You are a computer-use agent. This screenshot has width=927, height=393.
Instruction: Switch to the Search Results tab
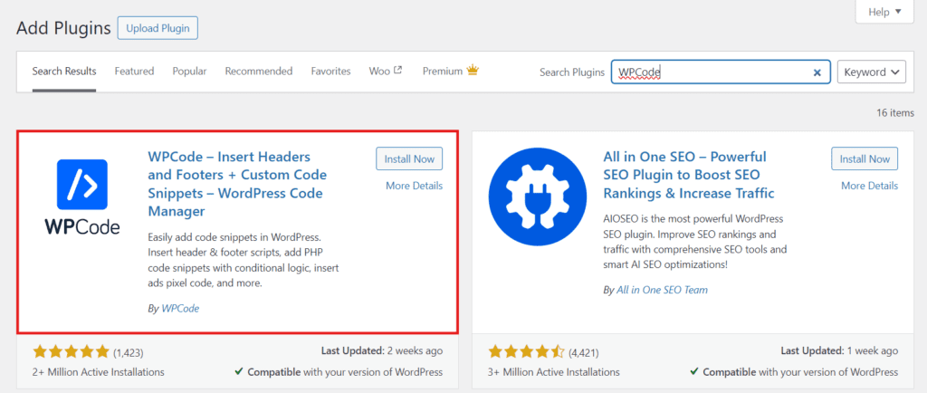[64, 71]
